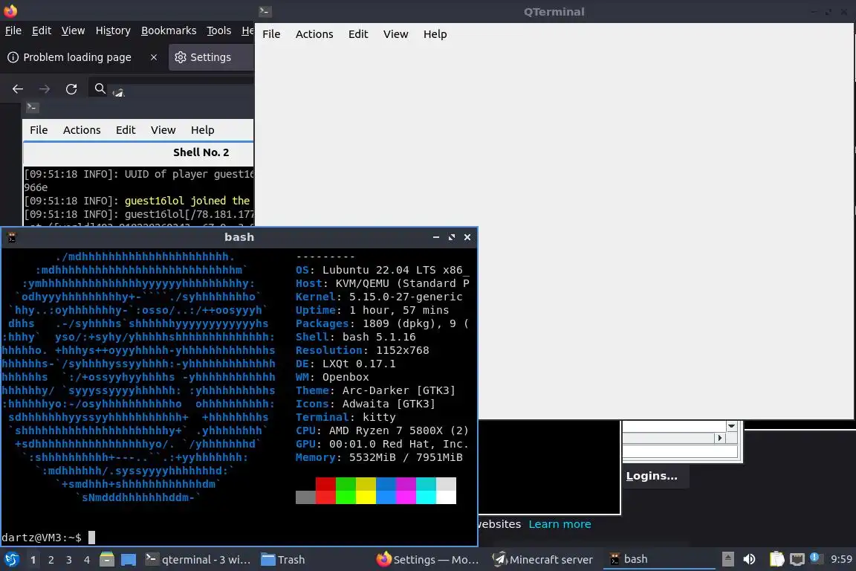Select the Shell No. 2 tab
The height and width of the screenshot is (571, 856).
click(x=201, y=152)
